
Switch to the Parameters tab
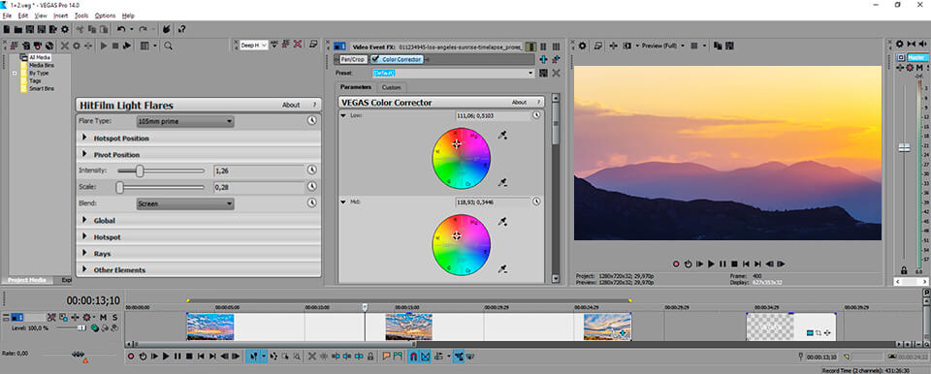(x=356, y=87)
